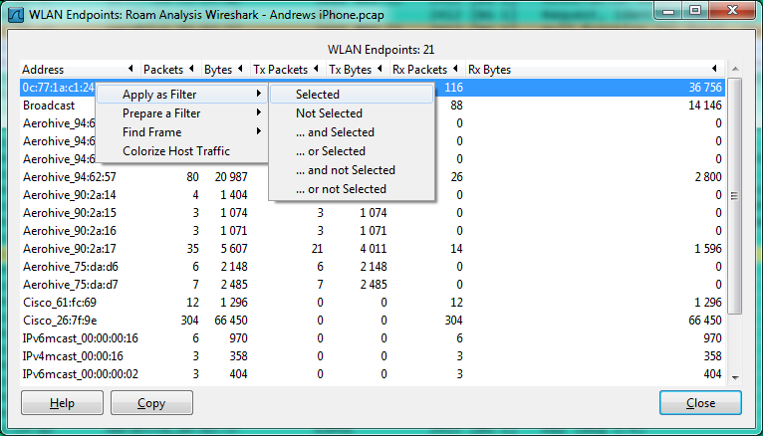Click the Bytes value 20 987
The image size is (763, 436).
231,177
